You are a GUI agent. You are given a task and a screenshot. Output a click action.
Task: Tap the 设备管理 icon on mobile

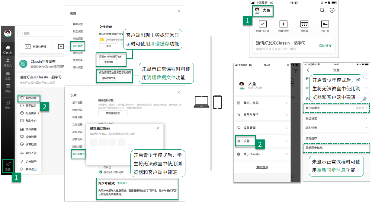(239, 128)
